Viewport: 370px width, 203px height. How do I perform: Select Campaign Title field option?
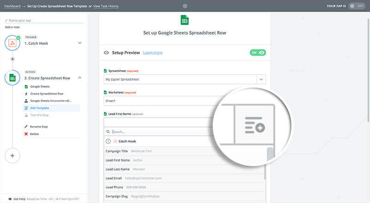point(184,151)
